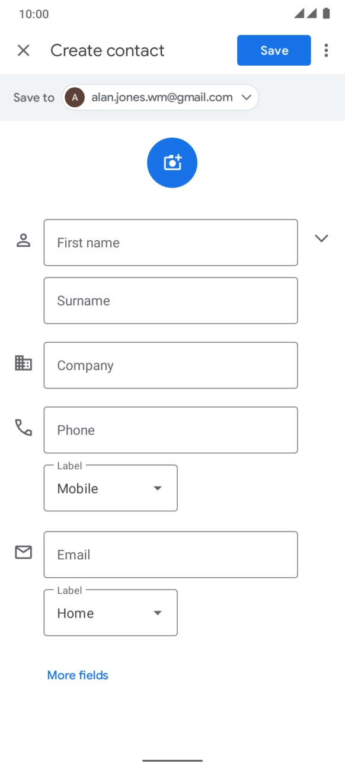345x767 pixels.
Task: Dismiss contact creation with the X
Action: tap(23, 50)
